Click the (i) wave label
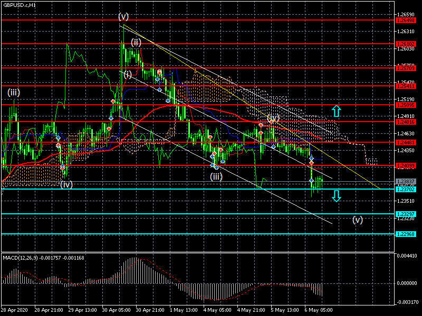Screen dimensions: 422x316 point(128,74)
